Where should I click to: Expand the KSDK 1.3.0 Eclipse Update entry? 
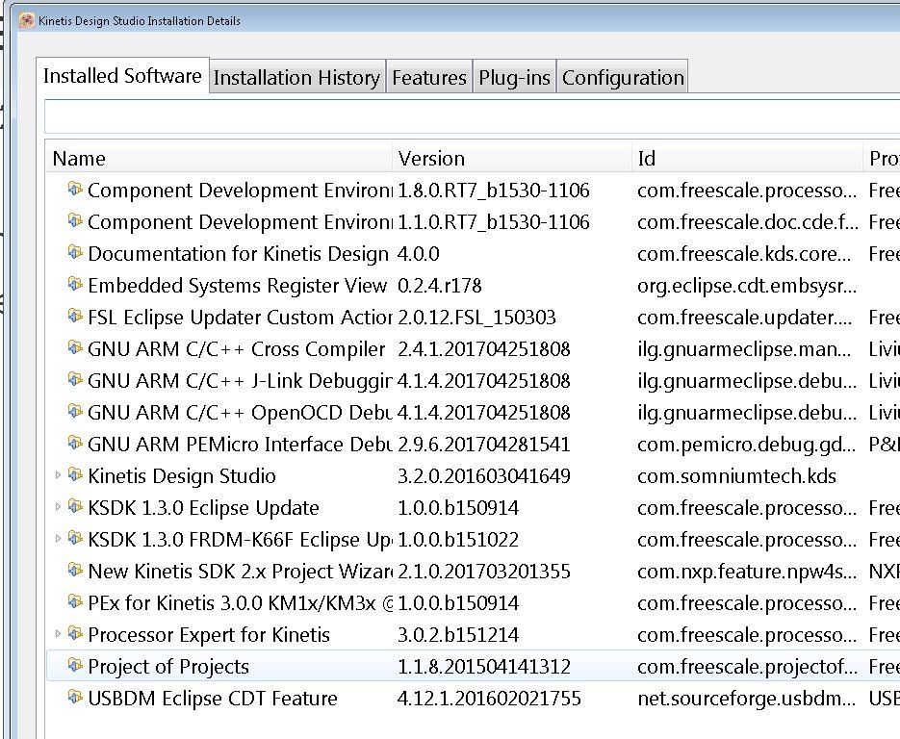[x=58, y=507]
